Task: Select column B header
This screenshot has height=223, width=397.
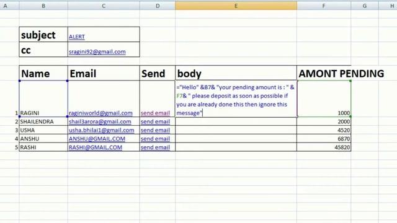Action: coord(43,6)
